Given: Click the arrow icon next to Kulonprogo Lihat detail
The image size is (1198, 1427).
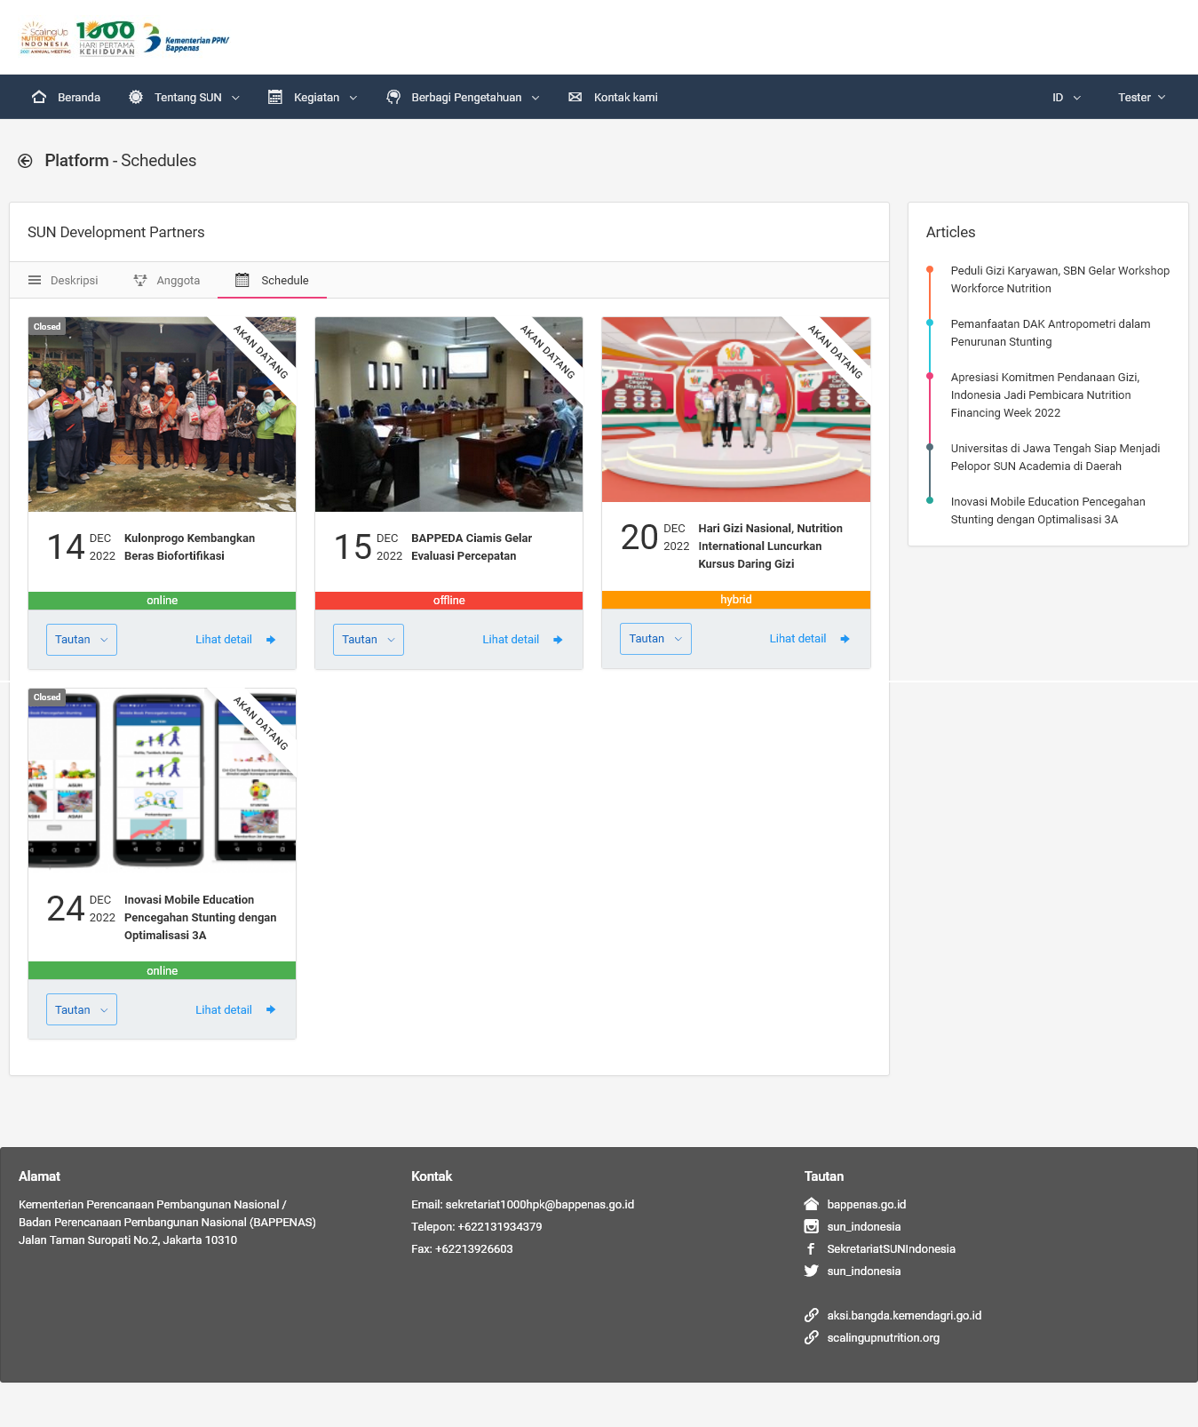Looking at the screenshot, I should coord(271,640).
